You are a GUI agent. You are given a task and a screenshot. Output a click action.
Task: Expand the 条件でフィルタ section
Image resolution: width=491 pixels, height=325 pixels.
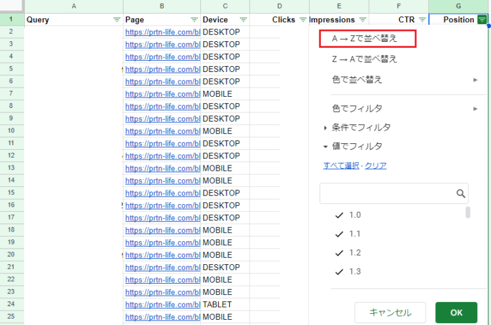[325, 128]
